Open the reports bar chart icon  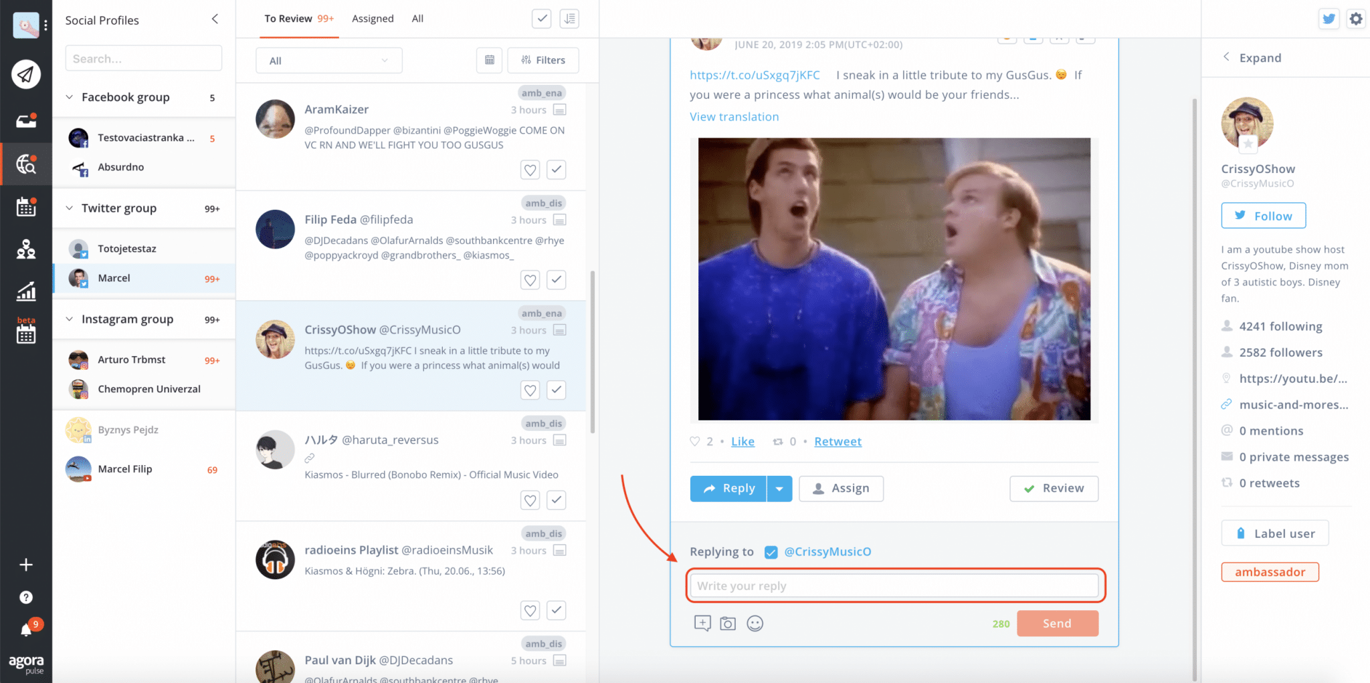(26, 291)
